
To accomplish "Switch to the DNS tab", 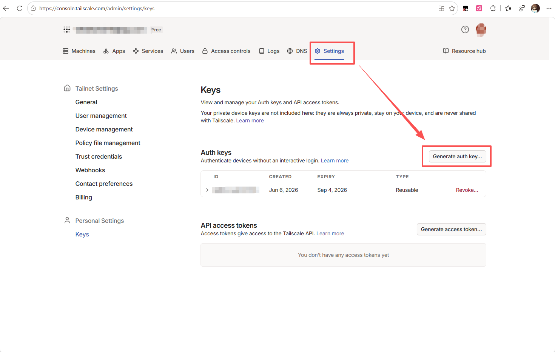I will 297,51.
